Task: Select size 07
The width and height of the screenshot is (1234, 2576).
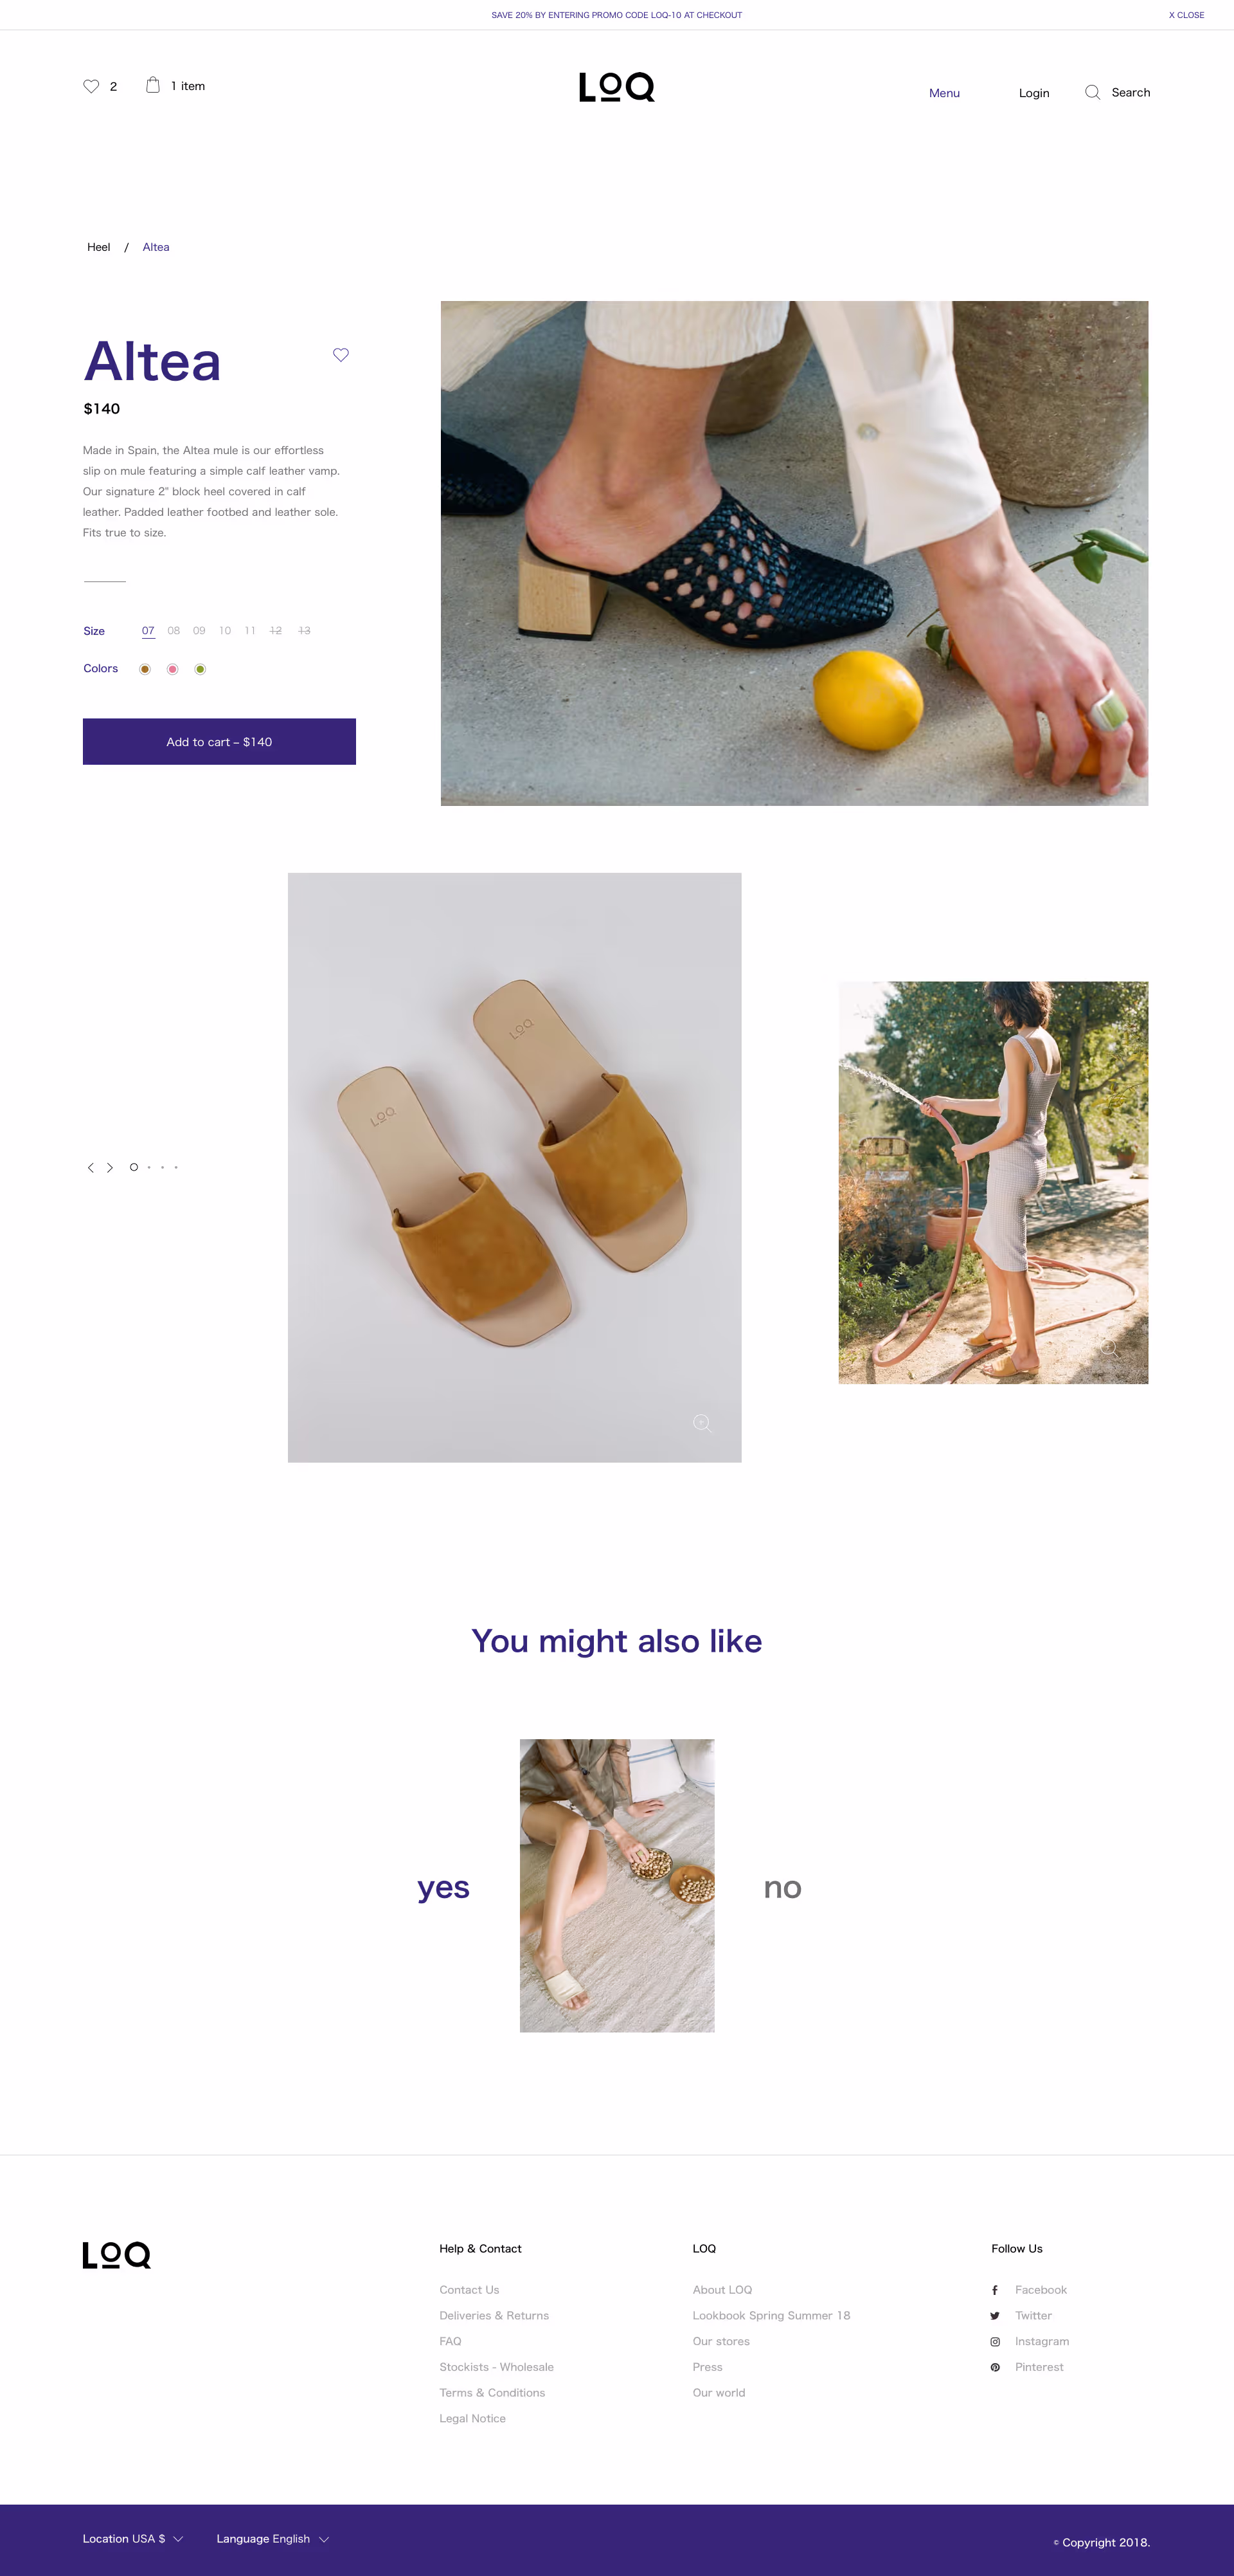Action: coord(148,631)
